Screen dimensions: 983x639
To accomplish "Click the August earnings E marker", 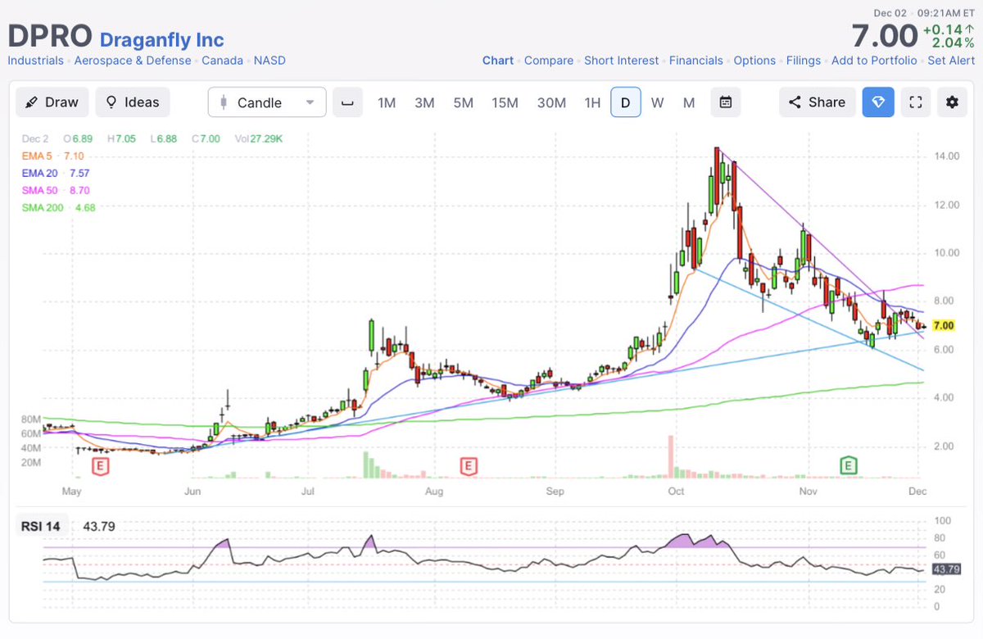I will click(x=469, y=466).
